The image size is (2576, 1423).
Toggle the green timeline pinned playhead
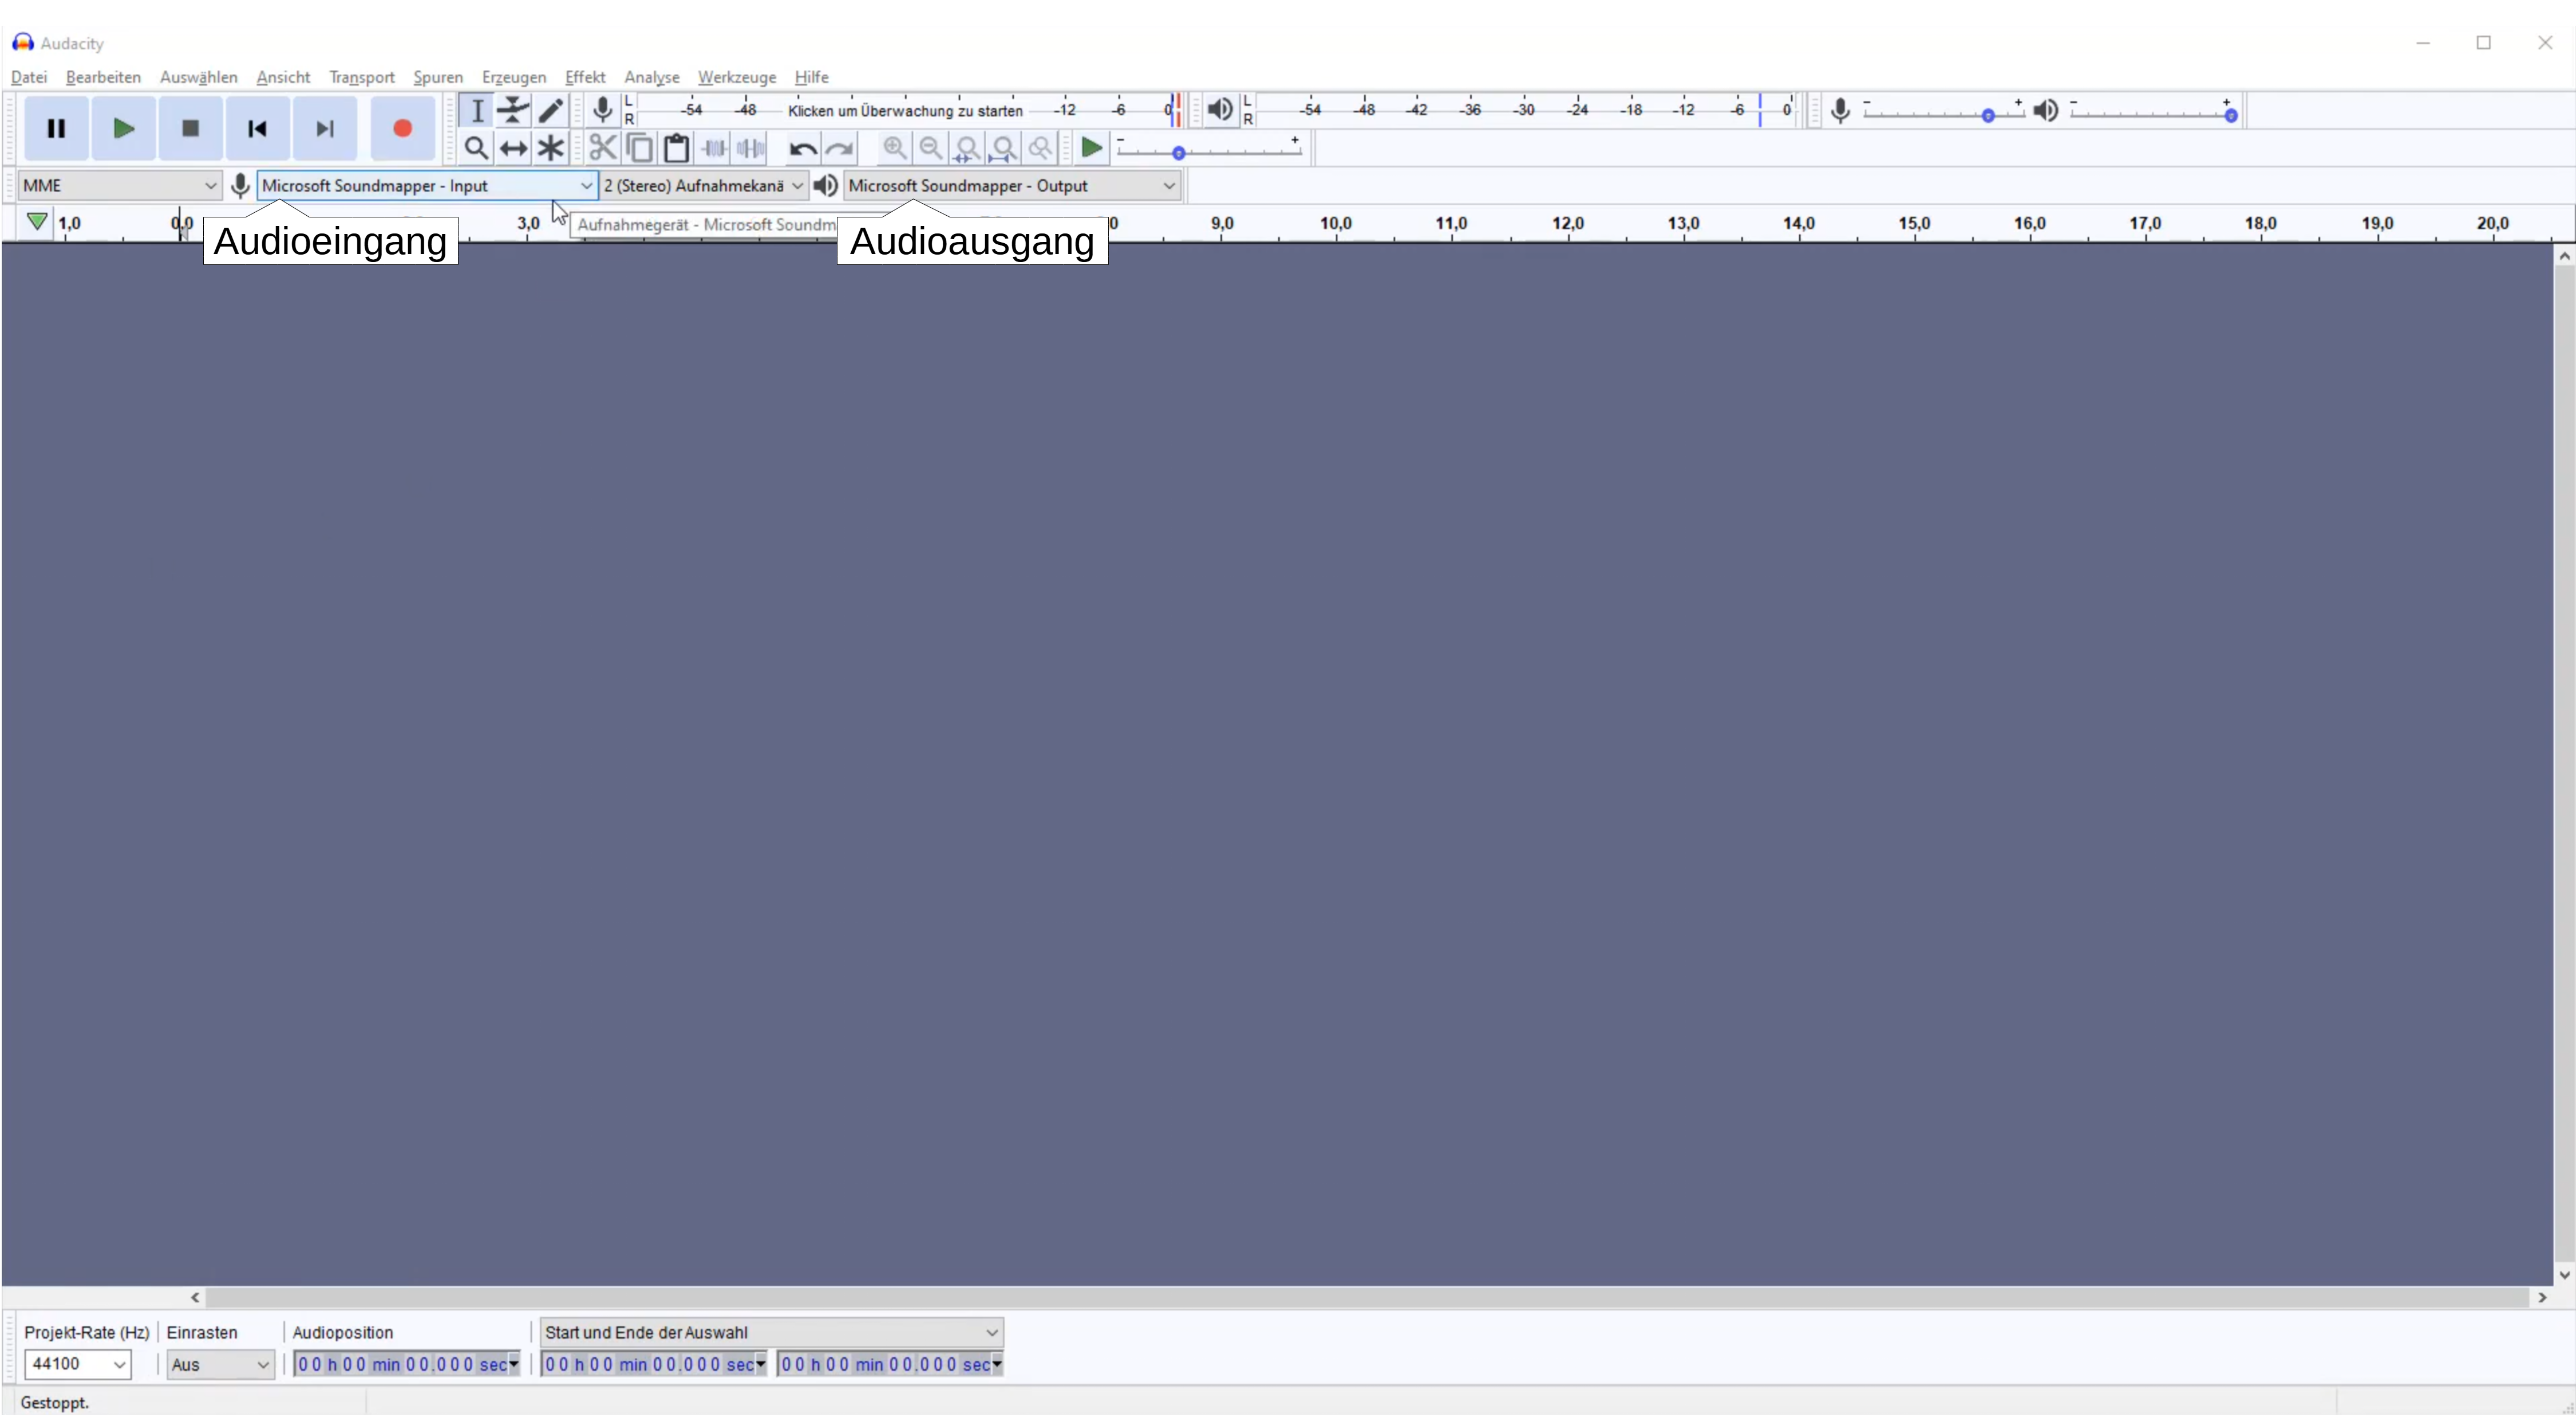pos(36,222)
